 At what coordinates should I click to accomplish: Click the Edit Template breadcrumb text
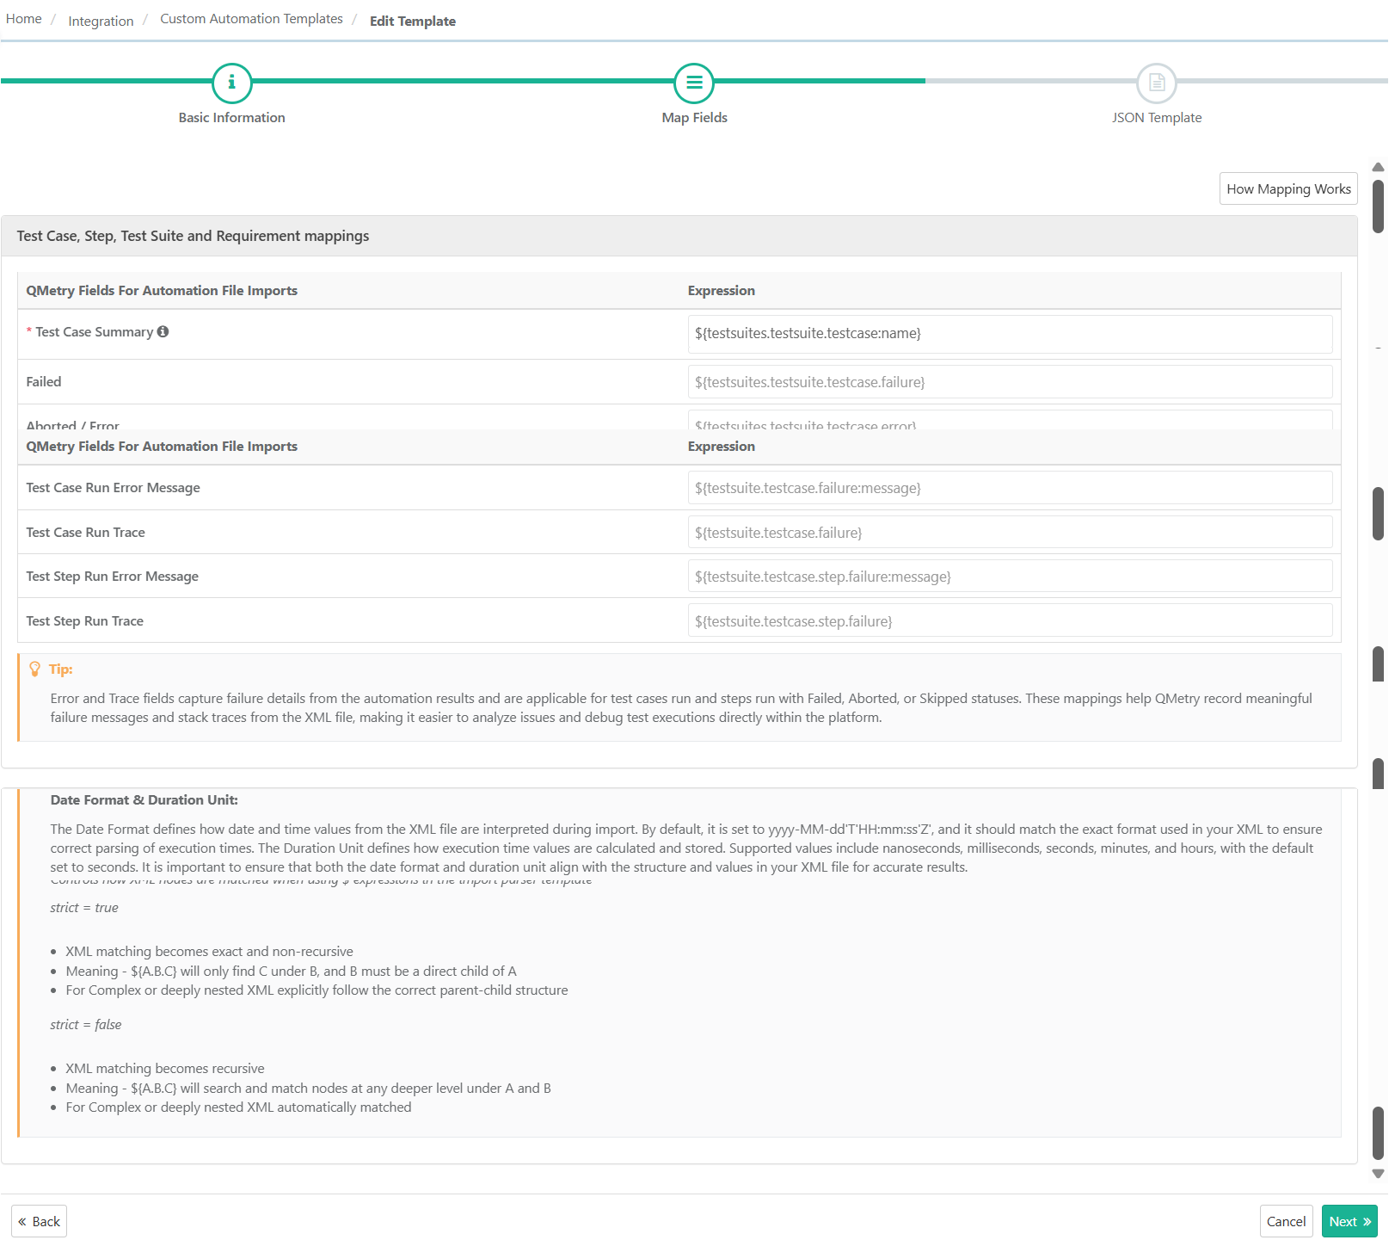(413, 22)
